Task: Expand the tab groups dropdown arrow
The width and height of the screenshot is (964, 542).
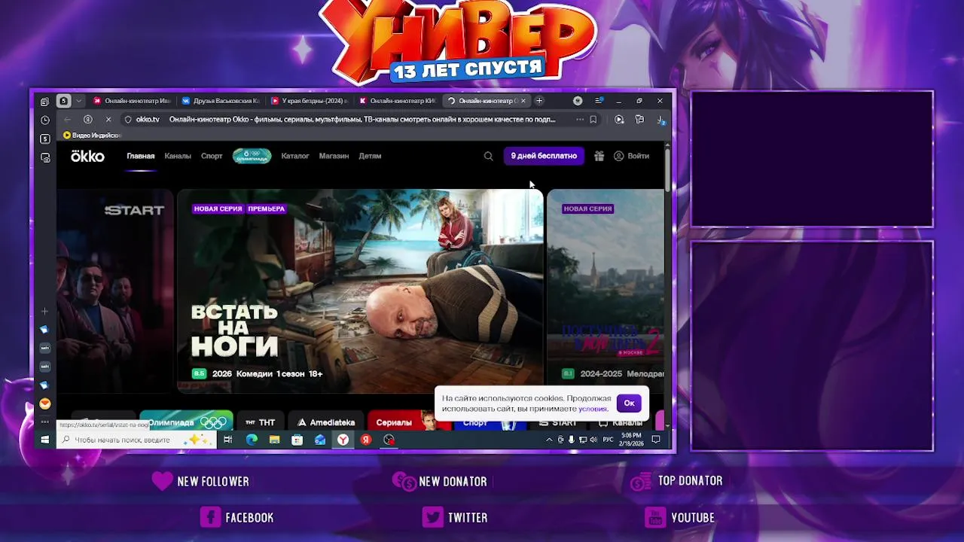Action: [78, 101]
